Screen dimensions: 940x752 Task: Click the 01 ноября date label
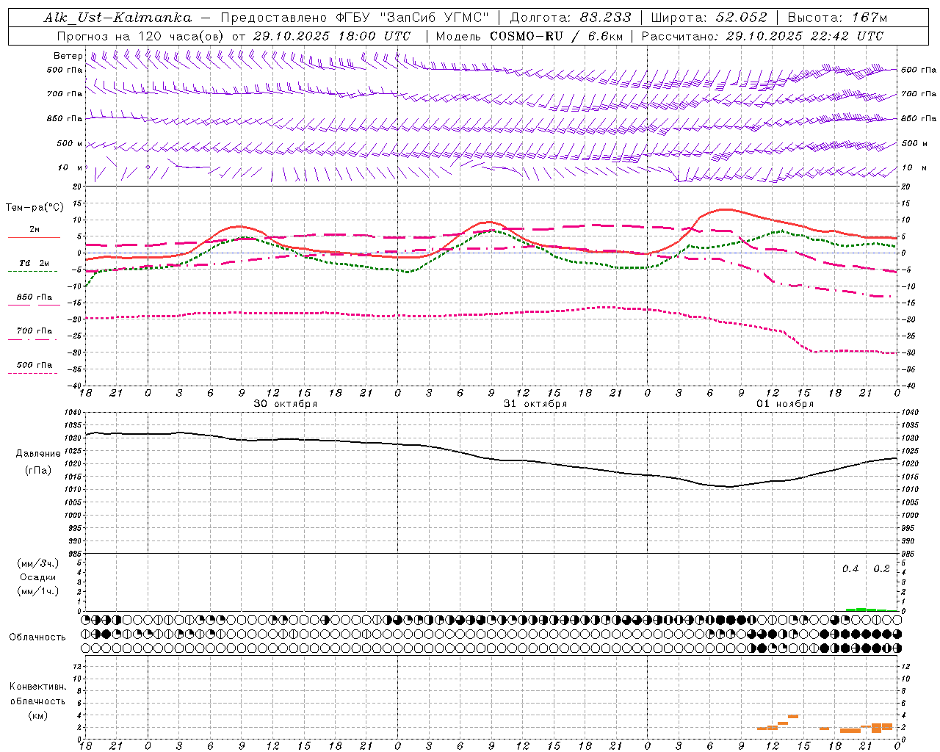(785, 404)
